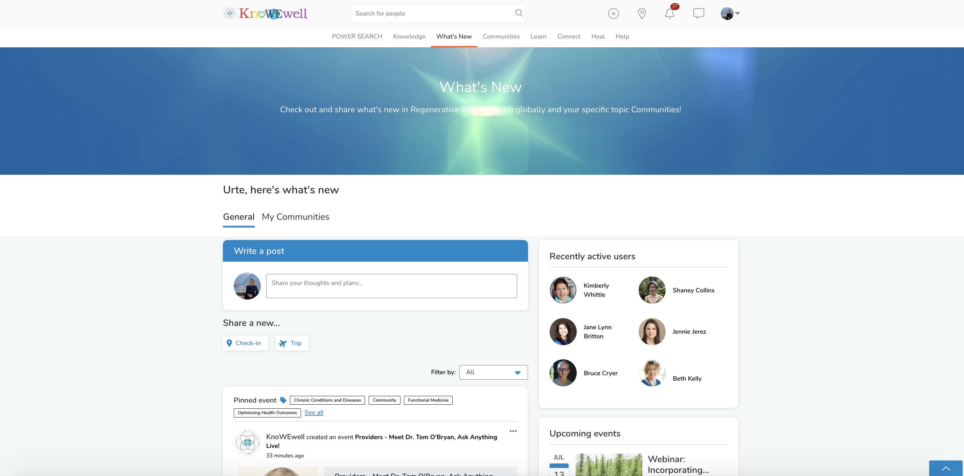Open notifications bell with 27 badge
The image size is (964, 476).
pos(670,14)
